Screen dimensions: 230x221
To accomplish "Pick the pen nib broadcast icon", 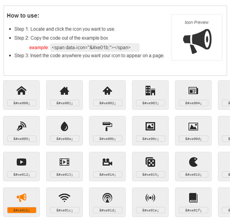I will pyautogui.click(x=22, y=126).
